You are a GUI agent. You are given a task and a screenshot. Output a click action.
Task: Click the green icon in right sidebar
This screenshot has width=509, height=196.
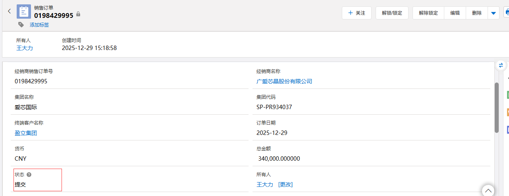(507, 95)
